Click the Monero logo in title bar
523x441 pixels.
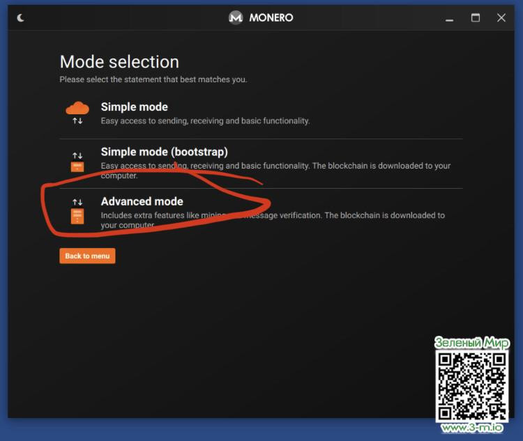[236, 18]
